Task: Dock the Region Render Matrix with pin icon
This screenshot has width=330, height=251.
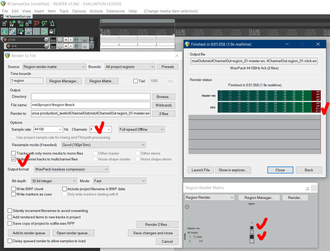Action: [x=307, y=188]
